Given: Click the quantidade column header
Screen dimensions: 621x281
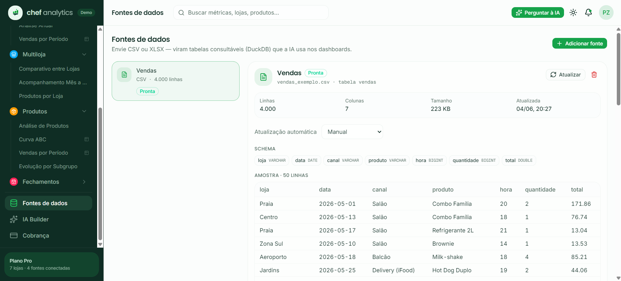Looking at the screenshot, I should click(x=540, y=190).
